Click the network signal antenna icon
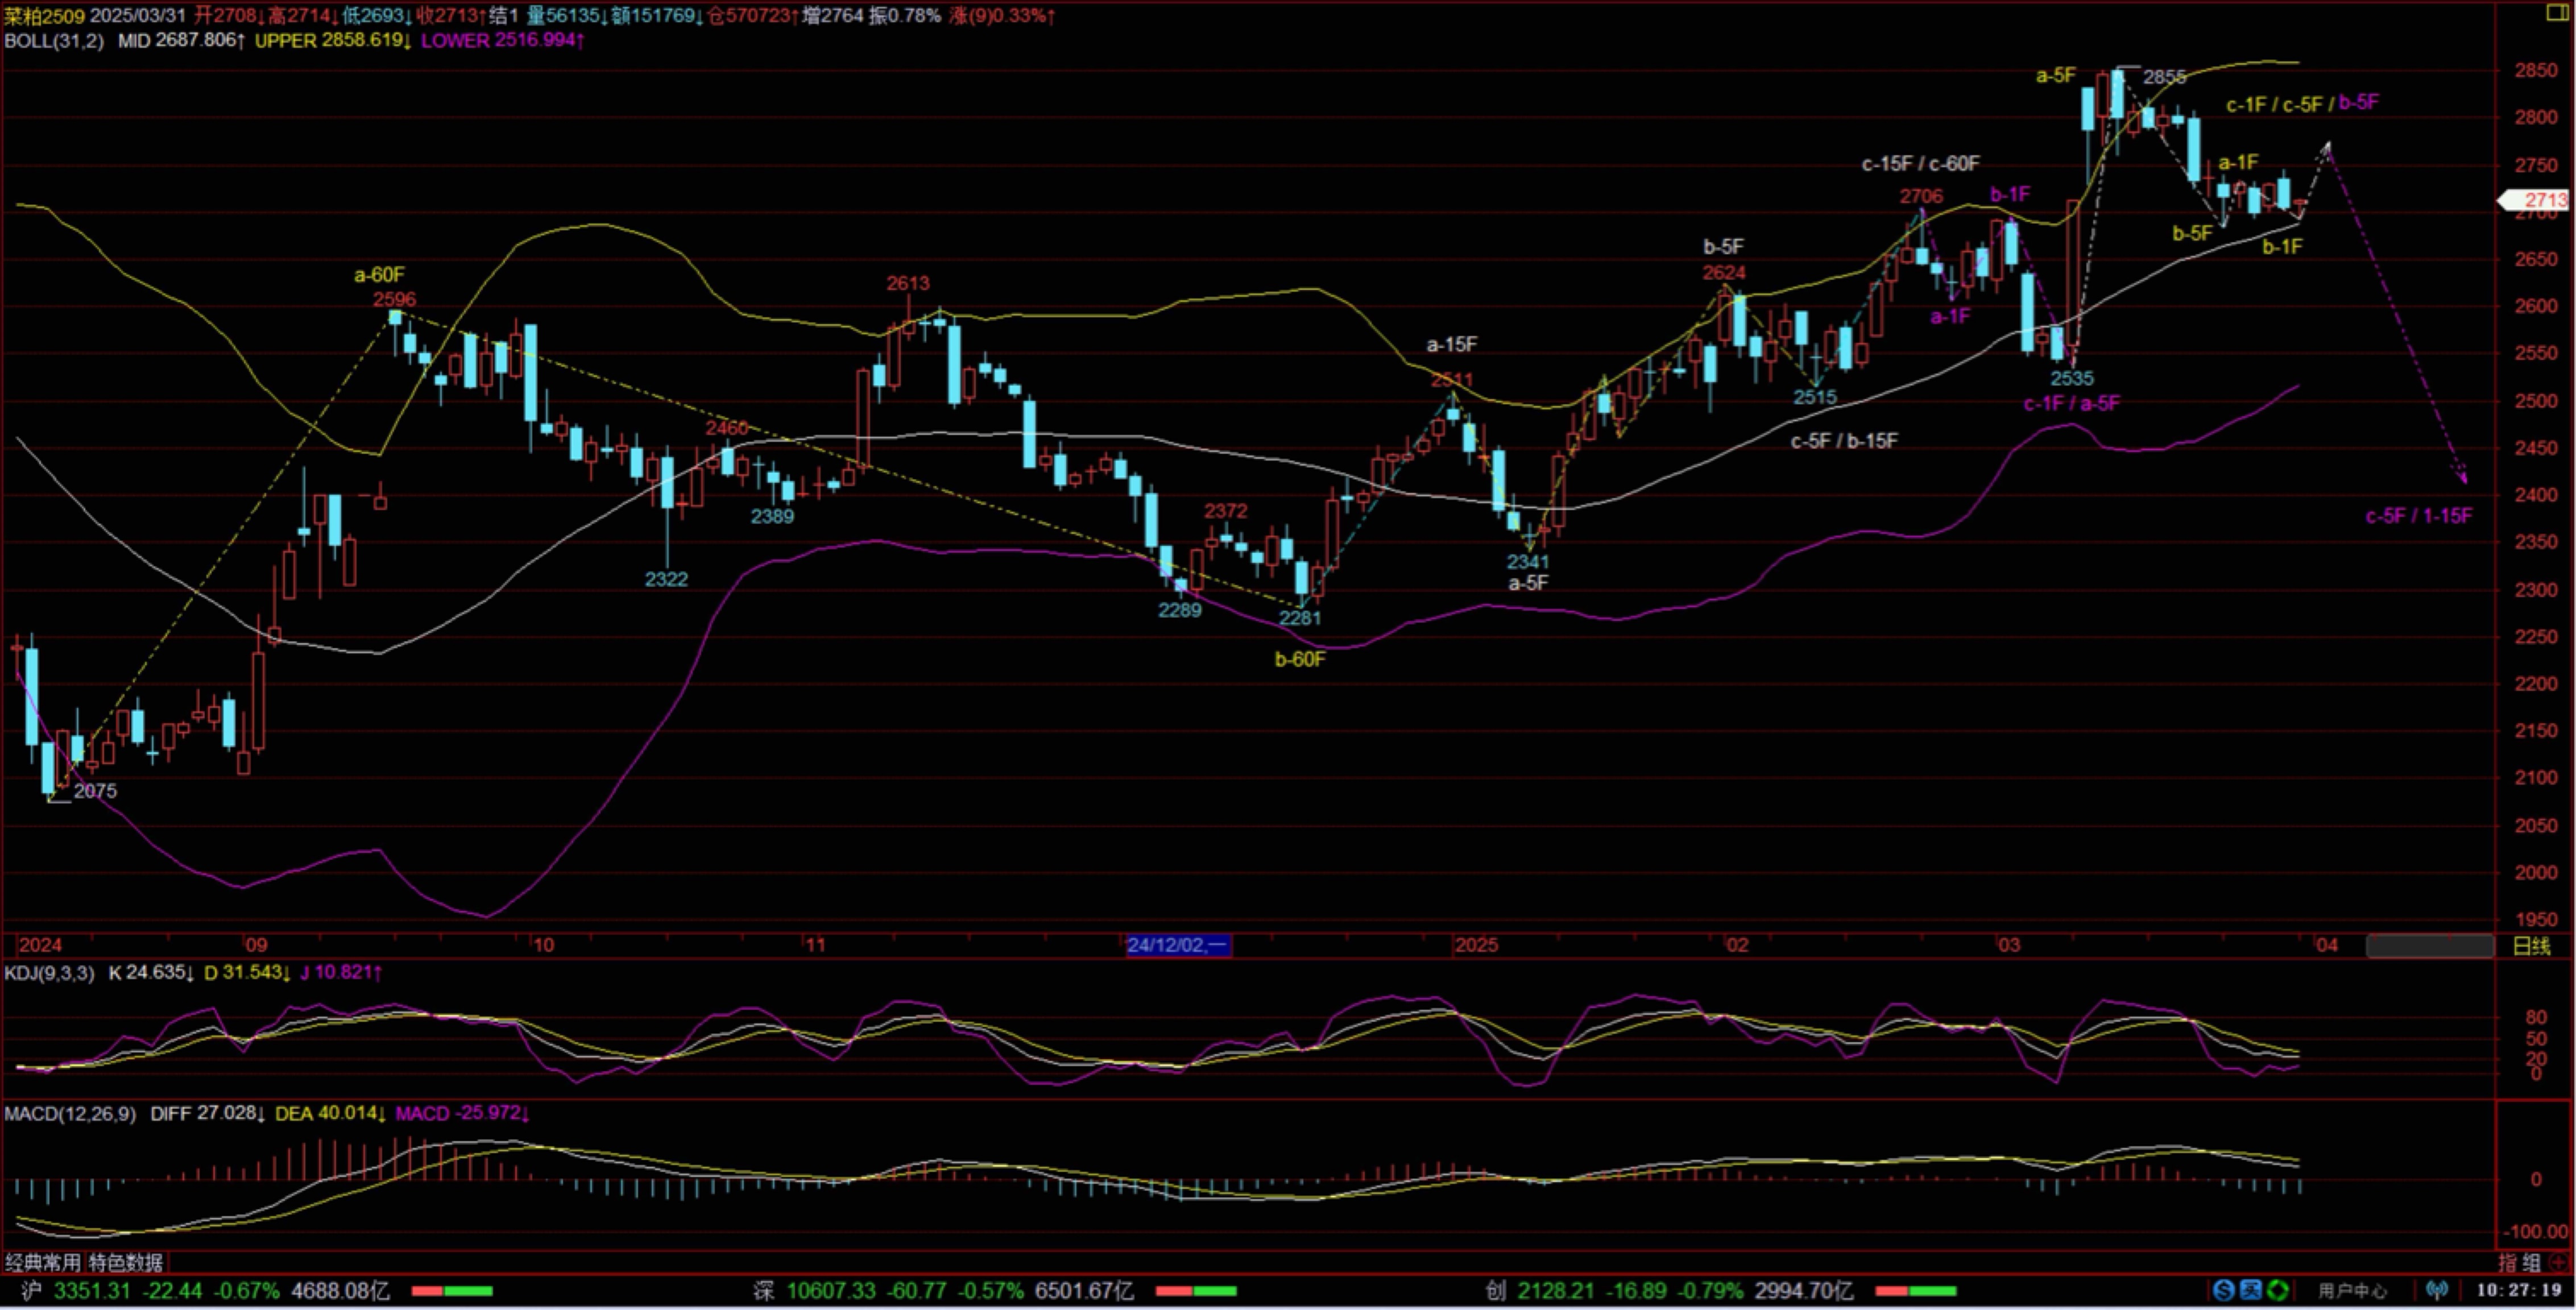Screen dimensions: 2576x1310 click(x=2437, y=1291)
